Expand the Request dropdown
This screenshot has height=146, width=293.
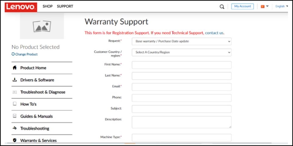tap(181, 41)
